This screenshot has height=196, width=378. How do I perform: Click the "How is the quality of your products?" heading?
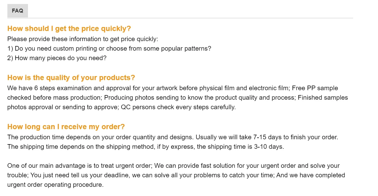pos(71,78)
